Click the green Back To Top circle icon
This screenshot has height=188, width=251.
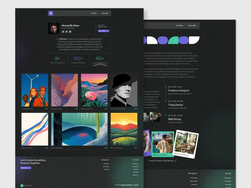tap(22, 185)
